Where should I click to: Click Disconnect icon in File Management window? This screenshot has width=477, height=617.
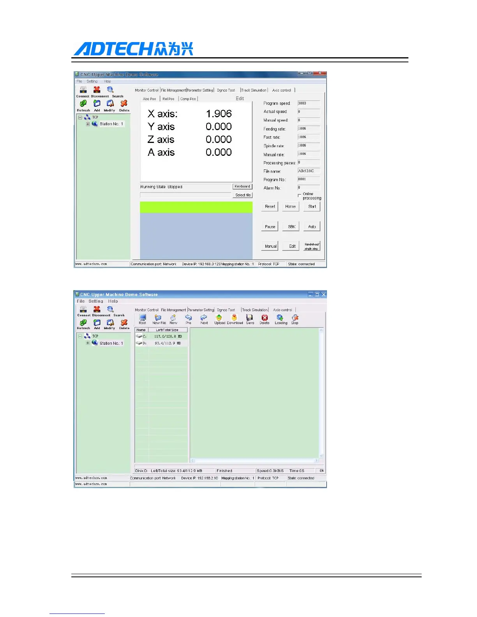(x=97, y=309)
